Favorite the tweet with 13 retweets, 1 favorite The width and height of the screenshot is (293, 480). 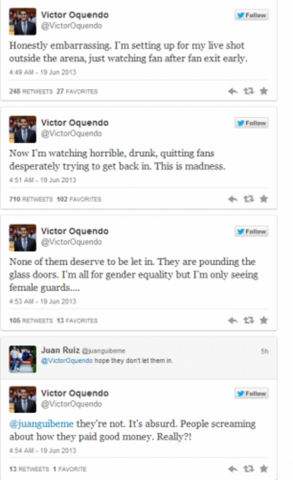pos(264,468)
